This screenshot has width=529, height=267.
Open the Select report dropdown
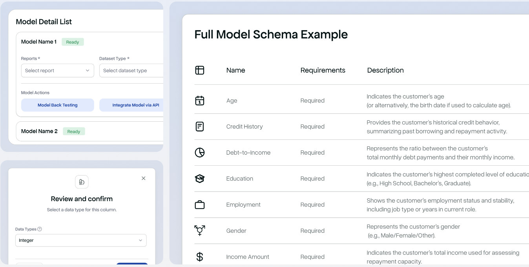(x=57, y=71)
